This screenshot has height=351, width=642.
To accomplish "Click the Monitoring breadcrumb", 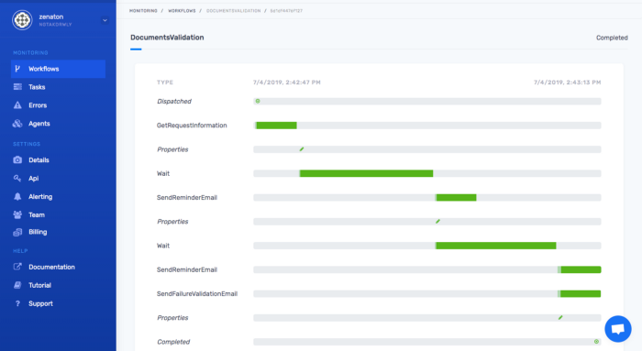I will pyautogui.click(x=143, y=11).
